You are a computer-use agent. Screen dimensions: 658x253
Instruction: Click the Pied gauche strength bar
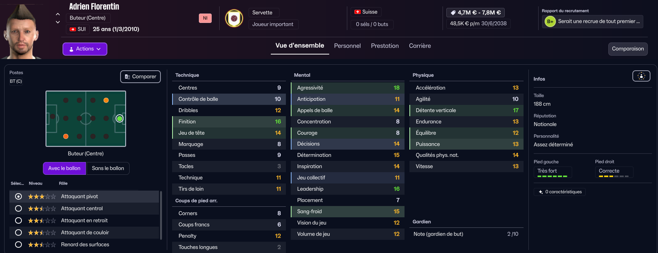pos(552,176)
